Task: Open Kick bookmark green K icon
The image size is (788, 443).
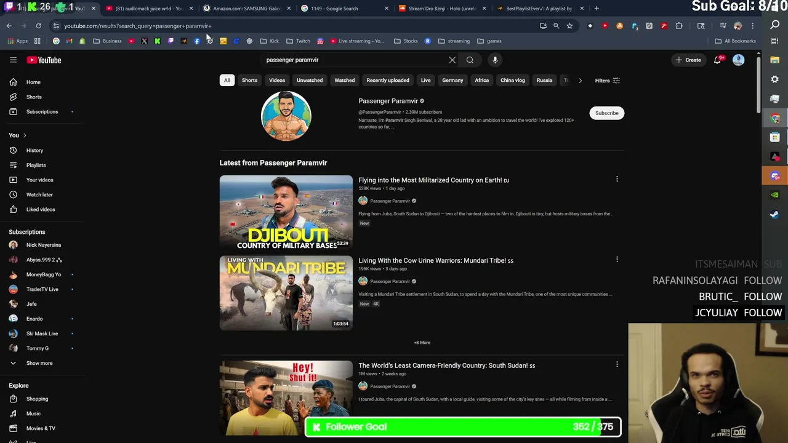Action: (158, 41)
